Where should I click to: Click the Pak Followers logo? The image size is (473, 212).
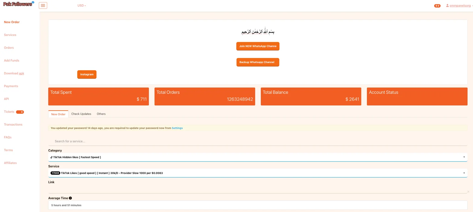pos(17,4)
